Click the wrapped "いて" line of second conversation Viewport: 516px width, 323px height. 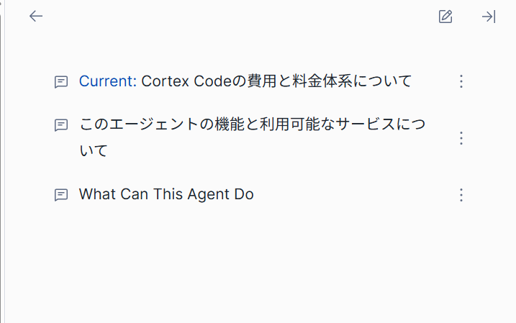[94, 152]
